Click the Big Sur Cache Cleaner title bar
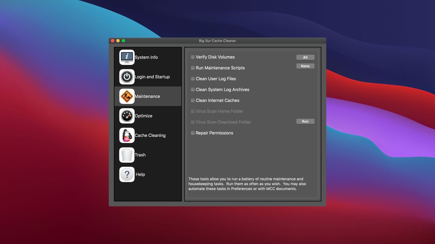Screen dimensions: 435x244 click(217, 41)
